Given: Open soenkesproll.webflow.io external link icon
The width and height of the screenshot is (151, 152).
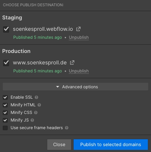Looking at the screenshot, I should 78,29.
